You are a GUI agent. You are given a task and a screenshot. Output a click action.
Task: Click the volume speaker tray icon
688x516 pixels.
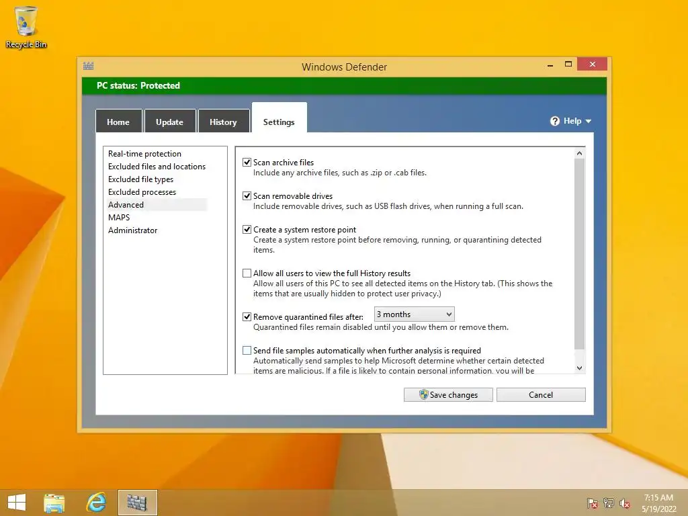point(625,503)
